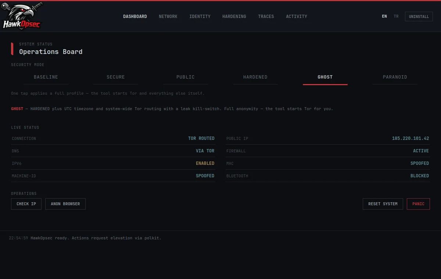Image resolution: width=441 pixels, height=279 pixels.
Task: Click the BLUETOOTH row label
Action: pyautogui.click(x=237, y=176)
